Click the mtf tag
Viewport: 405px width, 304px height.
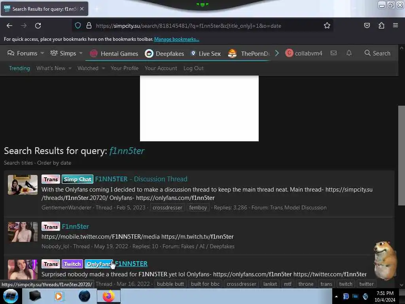click(x=288, y=284)
